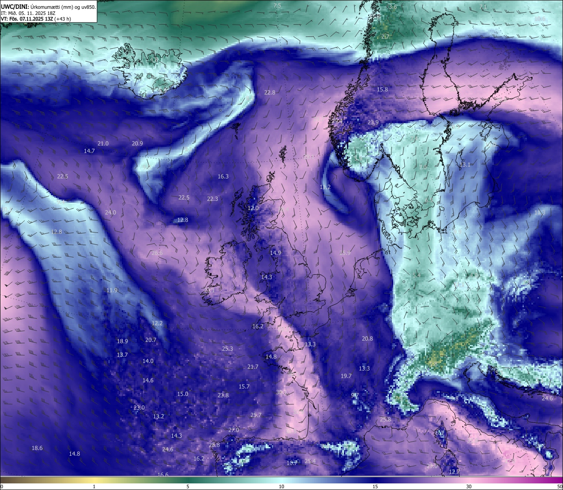Click the 12.7 value near Sardinia
The image size is (563, 490).
pos(454,472)
